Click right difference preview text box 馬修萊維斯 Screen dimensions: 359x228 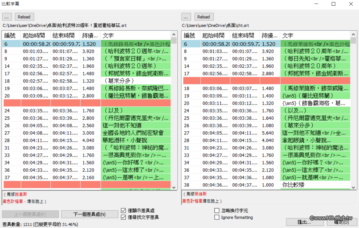pyautogui.click(x=269, y=198)
